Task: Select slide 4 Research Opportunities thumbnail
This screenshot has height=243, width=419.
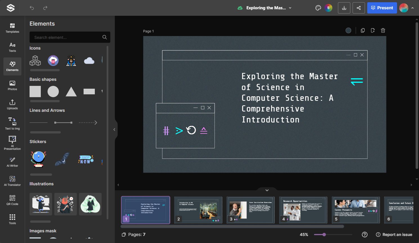Action: [303, 210]
